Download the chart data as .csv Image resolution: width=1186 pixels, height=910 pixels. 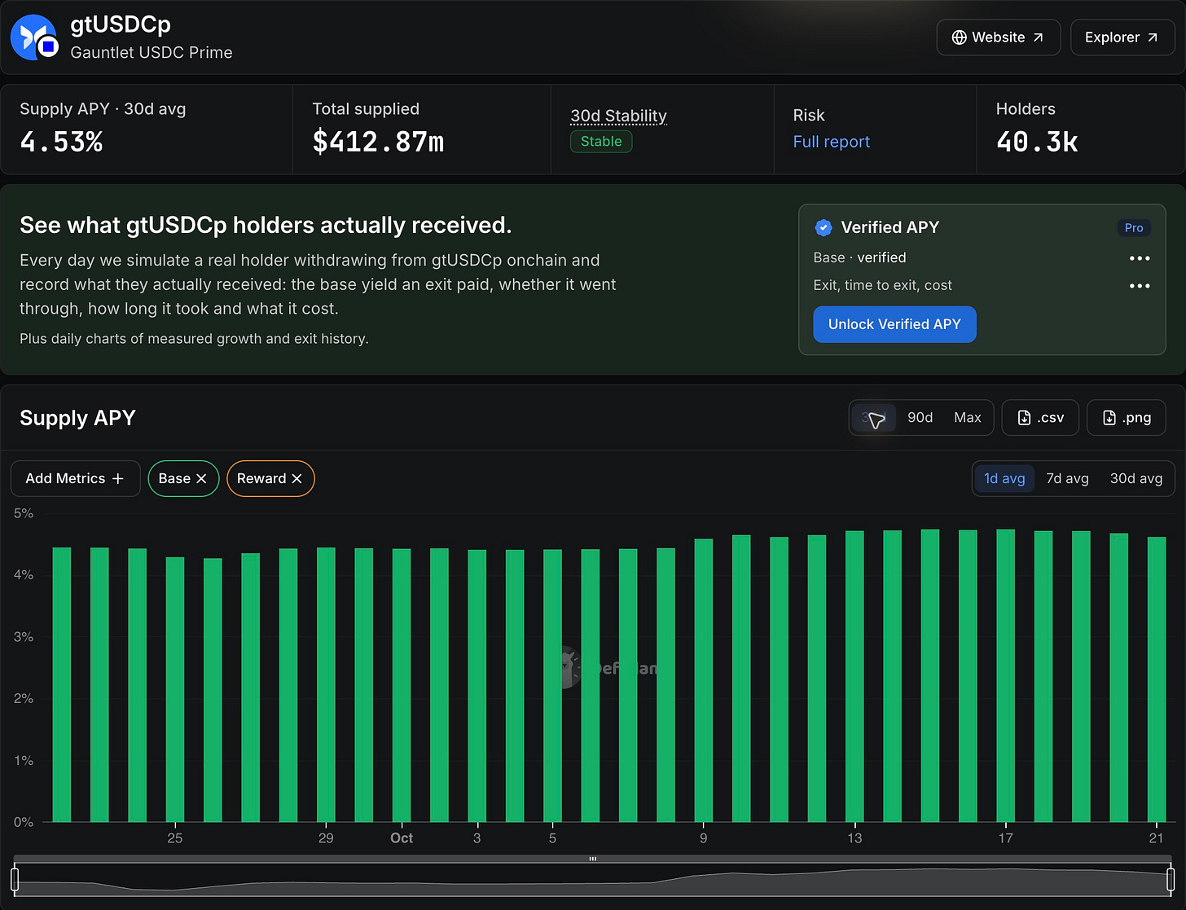[1040, 418]
